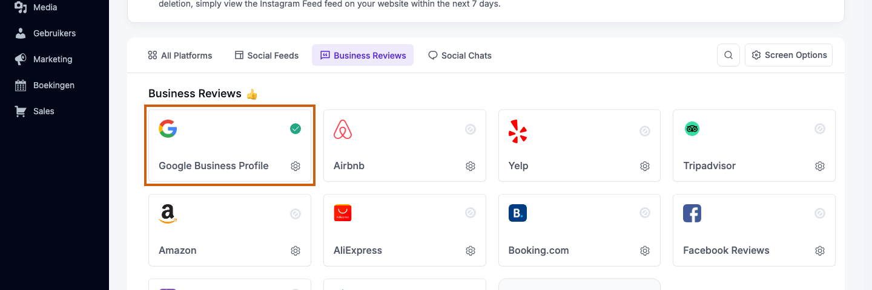Viewport: 872px width, 290px height.
Task: Open AliExpress settings gear icon
Action: [471, 251]
